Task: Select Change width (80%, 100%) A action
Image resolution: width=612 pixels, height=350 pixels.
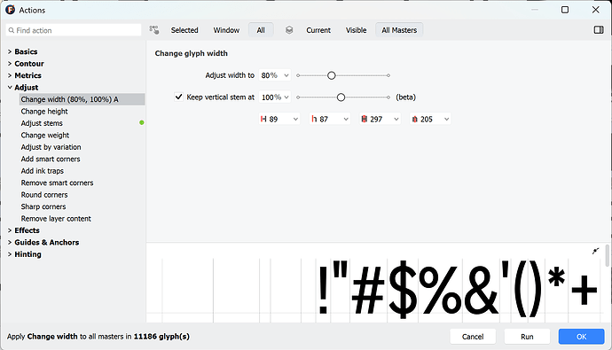Action: click(82, 99)
